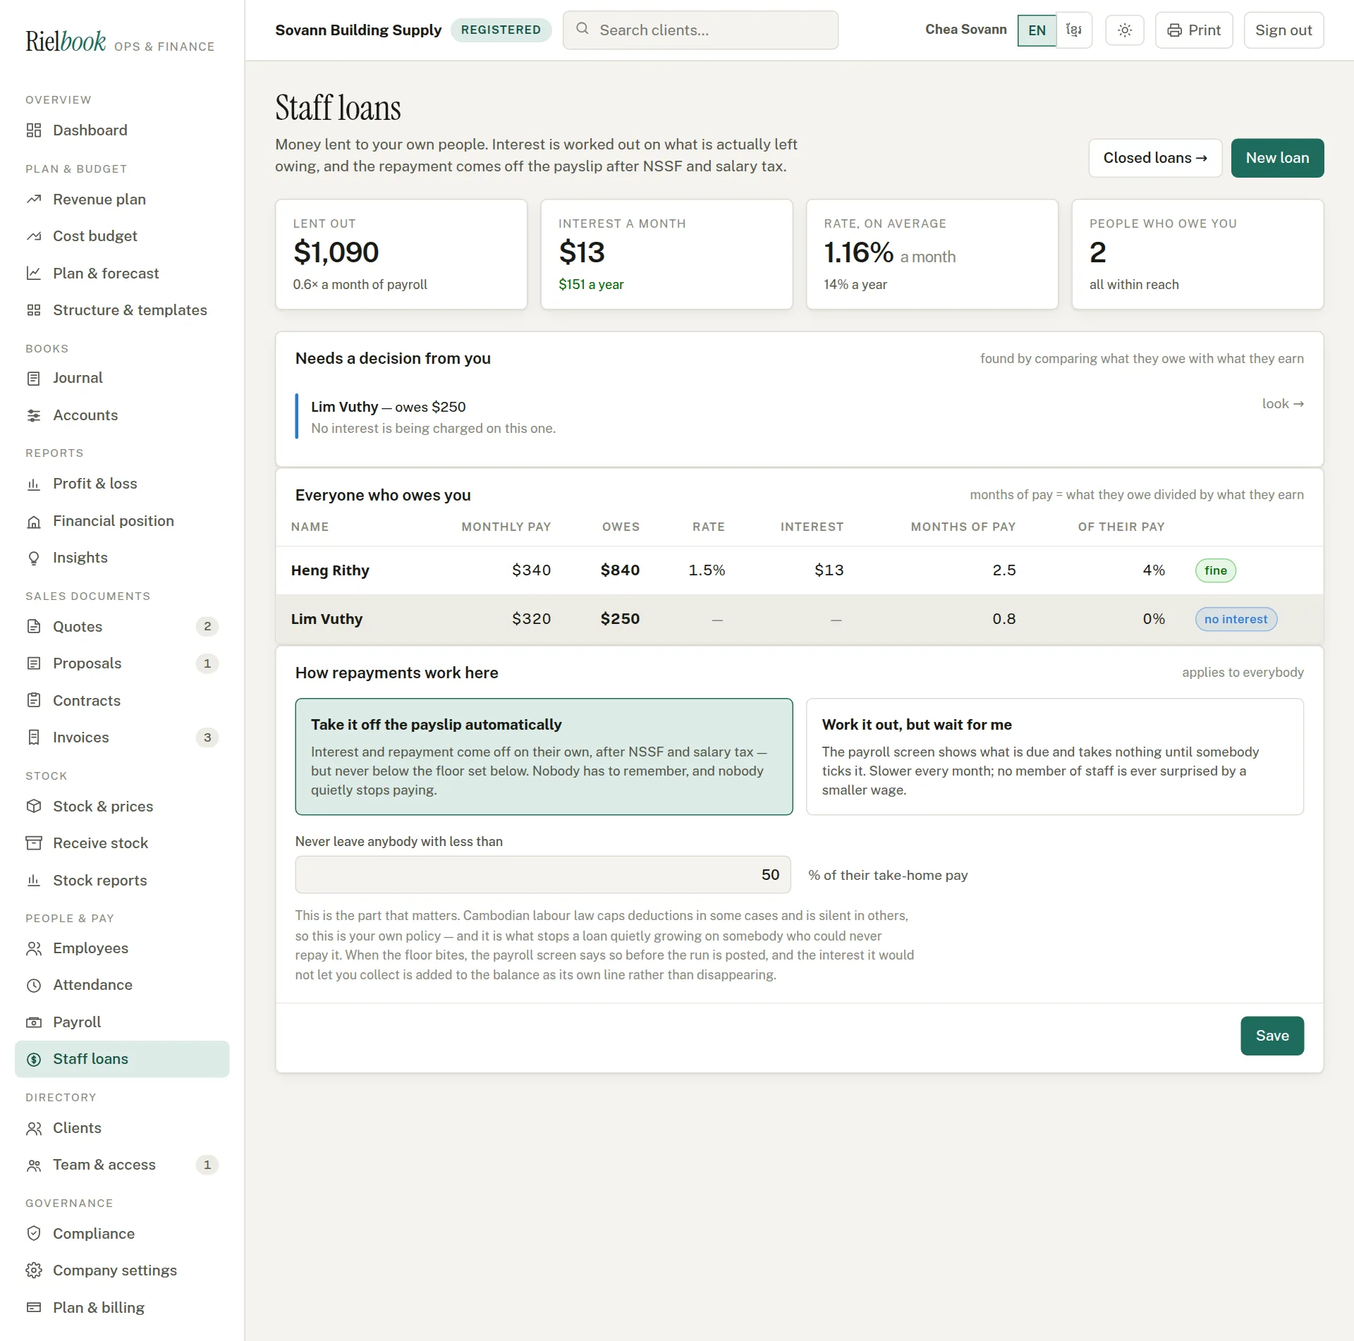Select the Heng Rithy loan row
Screen dimensions: 1354x1341
pos(799,570)
